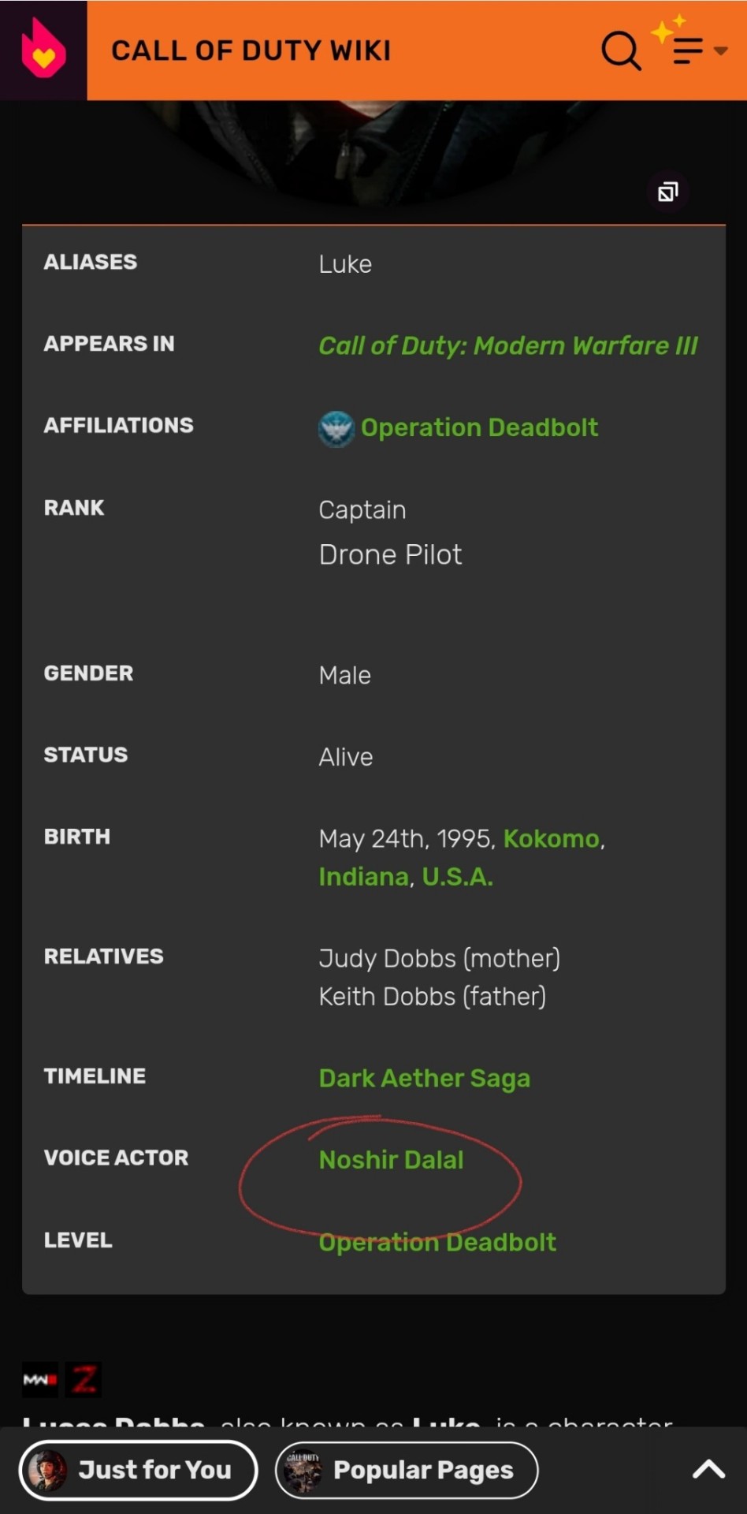Follow the Kokomo birthplace link

(552, 839)
